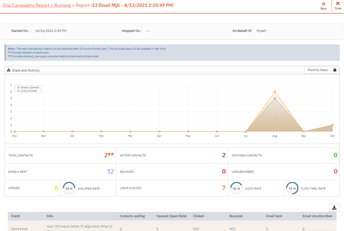The width and height of the screenshot is (344, 231).
Task: Change Monthly Stats to a different period
Action: [322, 70]
